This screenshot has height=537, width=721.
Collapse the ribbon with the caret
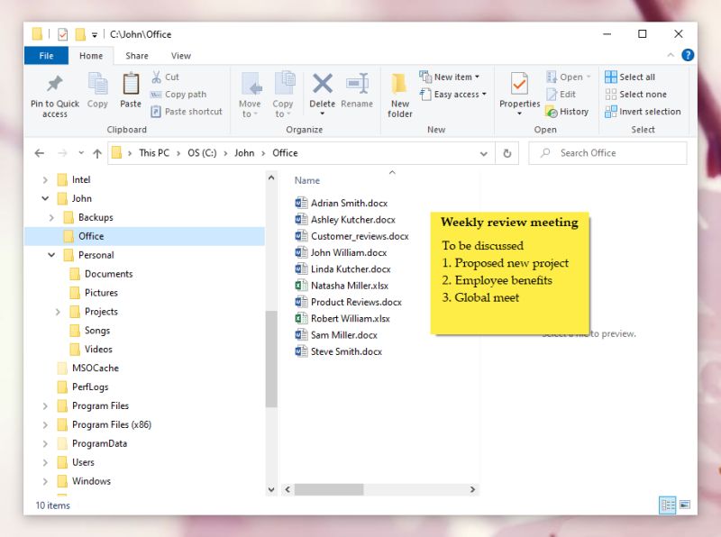pyautogui.click(x=671, y=55)
